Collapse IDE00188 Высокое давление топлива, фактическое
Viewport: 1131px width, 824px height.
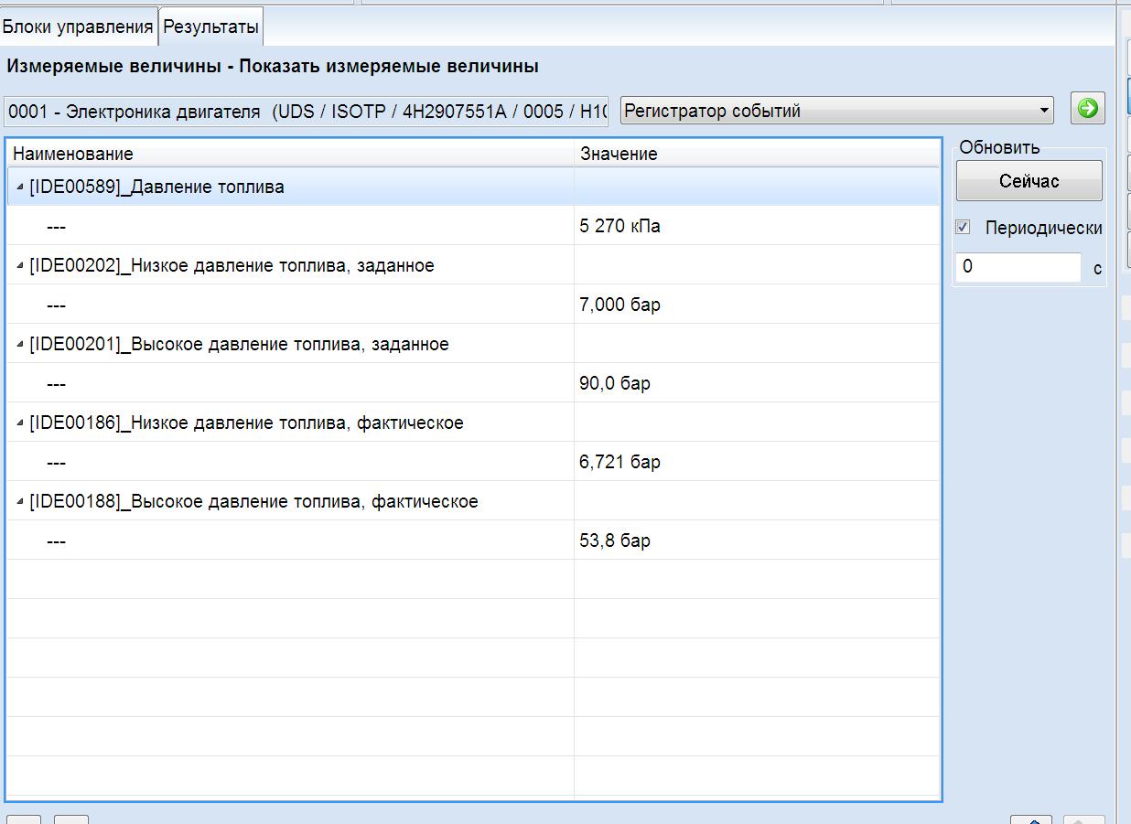coord(20,502)
